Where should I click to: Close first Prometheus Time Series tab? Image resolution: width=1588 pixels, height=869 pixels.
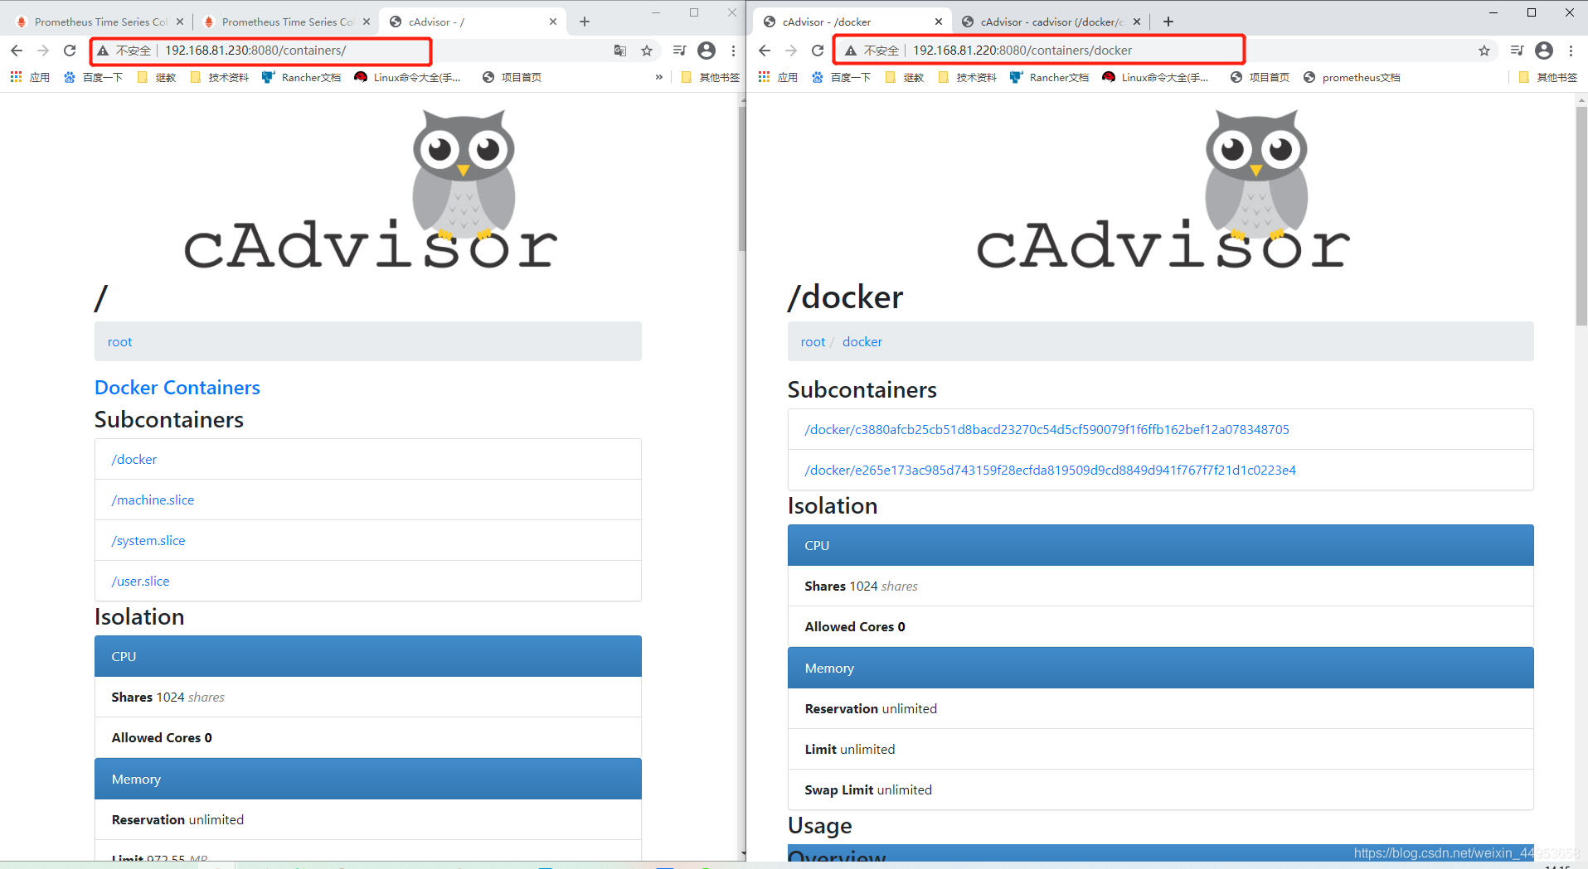pyautogui.click(x=180, y=22)
